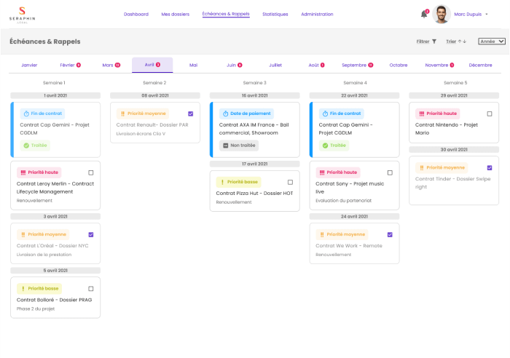Click Priorité basse tag on Pizza Hut

tap(238, 182)
